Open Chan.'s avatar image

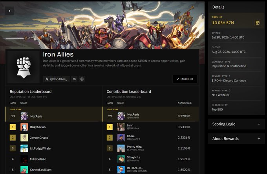[x=121, y=138]
